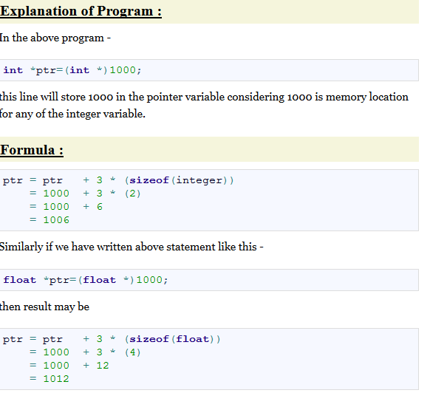Click the '= 1000 + 12' line

pyautogui.click(x=69, y=366)
